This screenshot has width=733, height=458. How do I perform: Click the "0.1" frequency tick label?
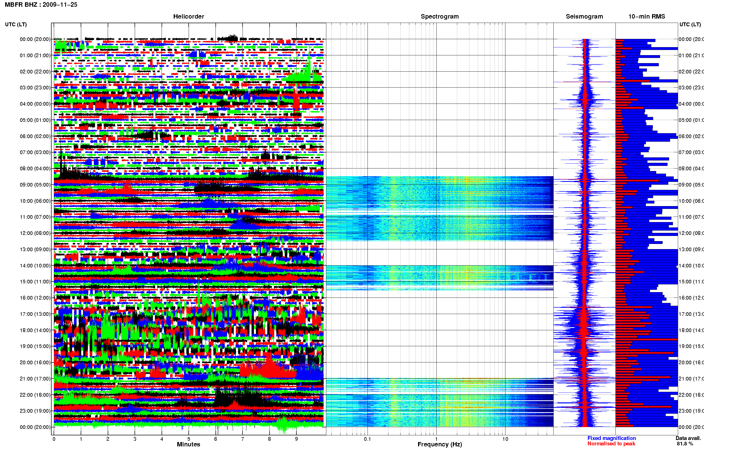[367, 439]
